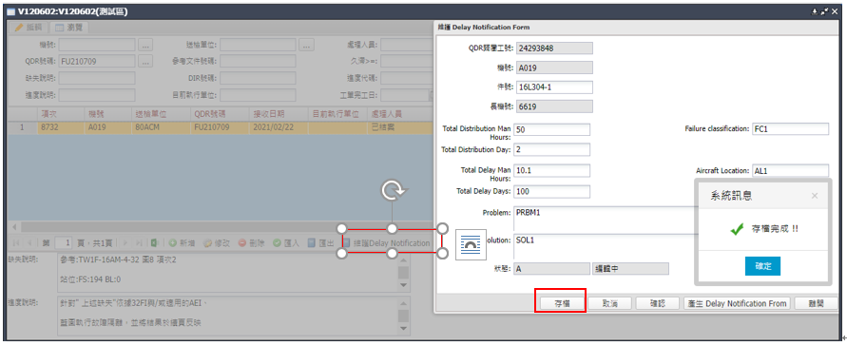Click the 接收日期 column header

279,114
